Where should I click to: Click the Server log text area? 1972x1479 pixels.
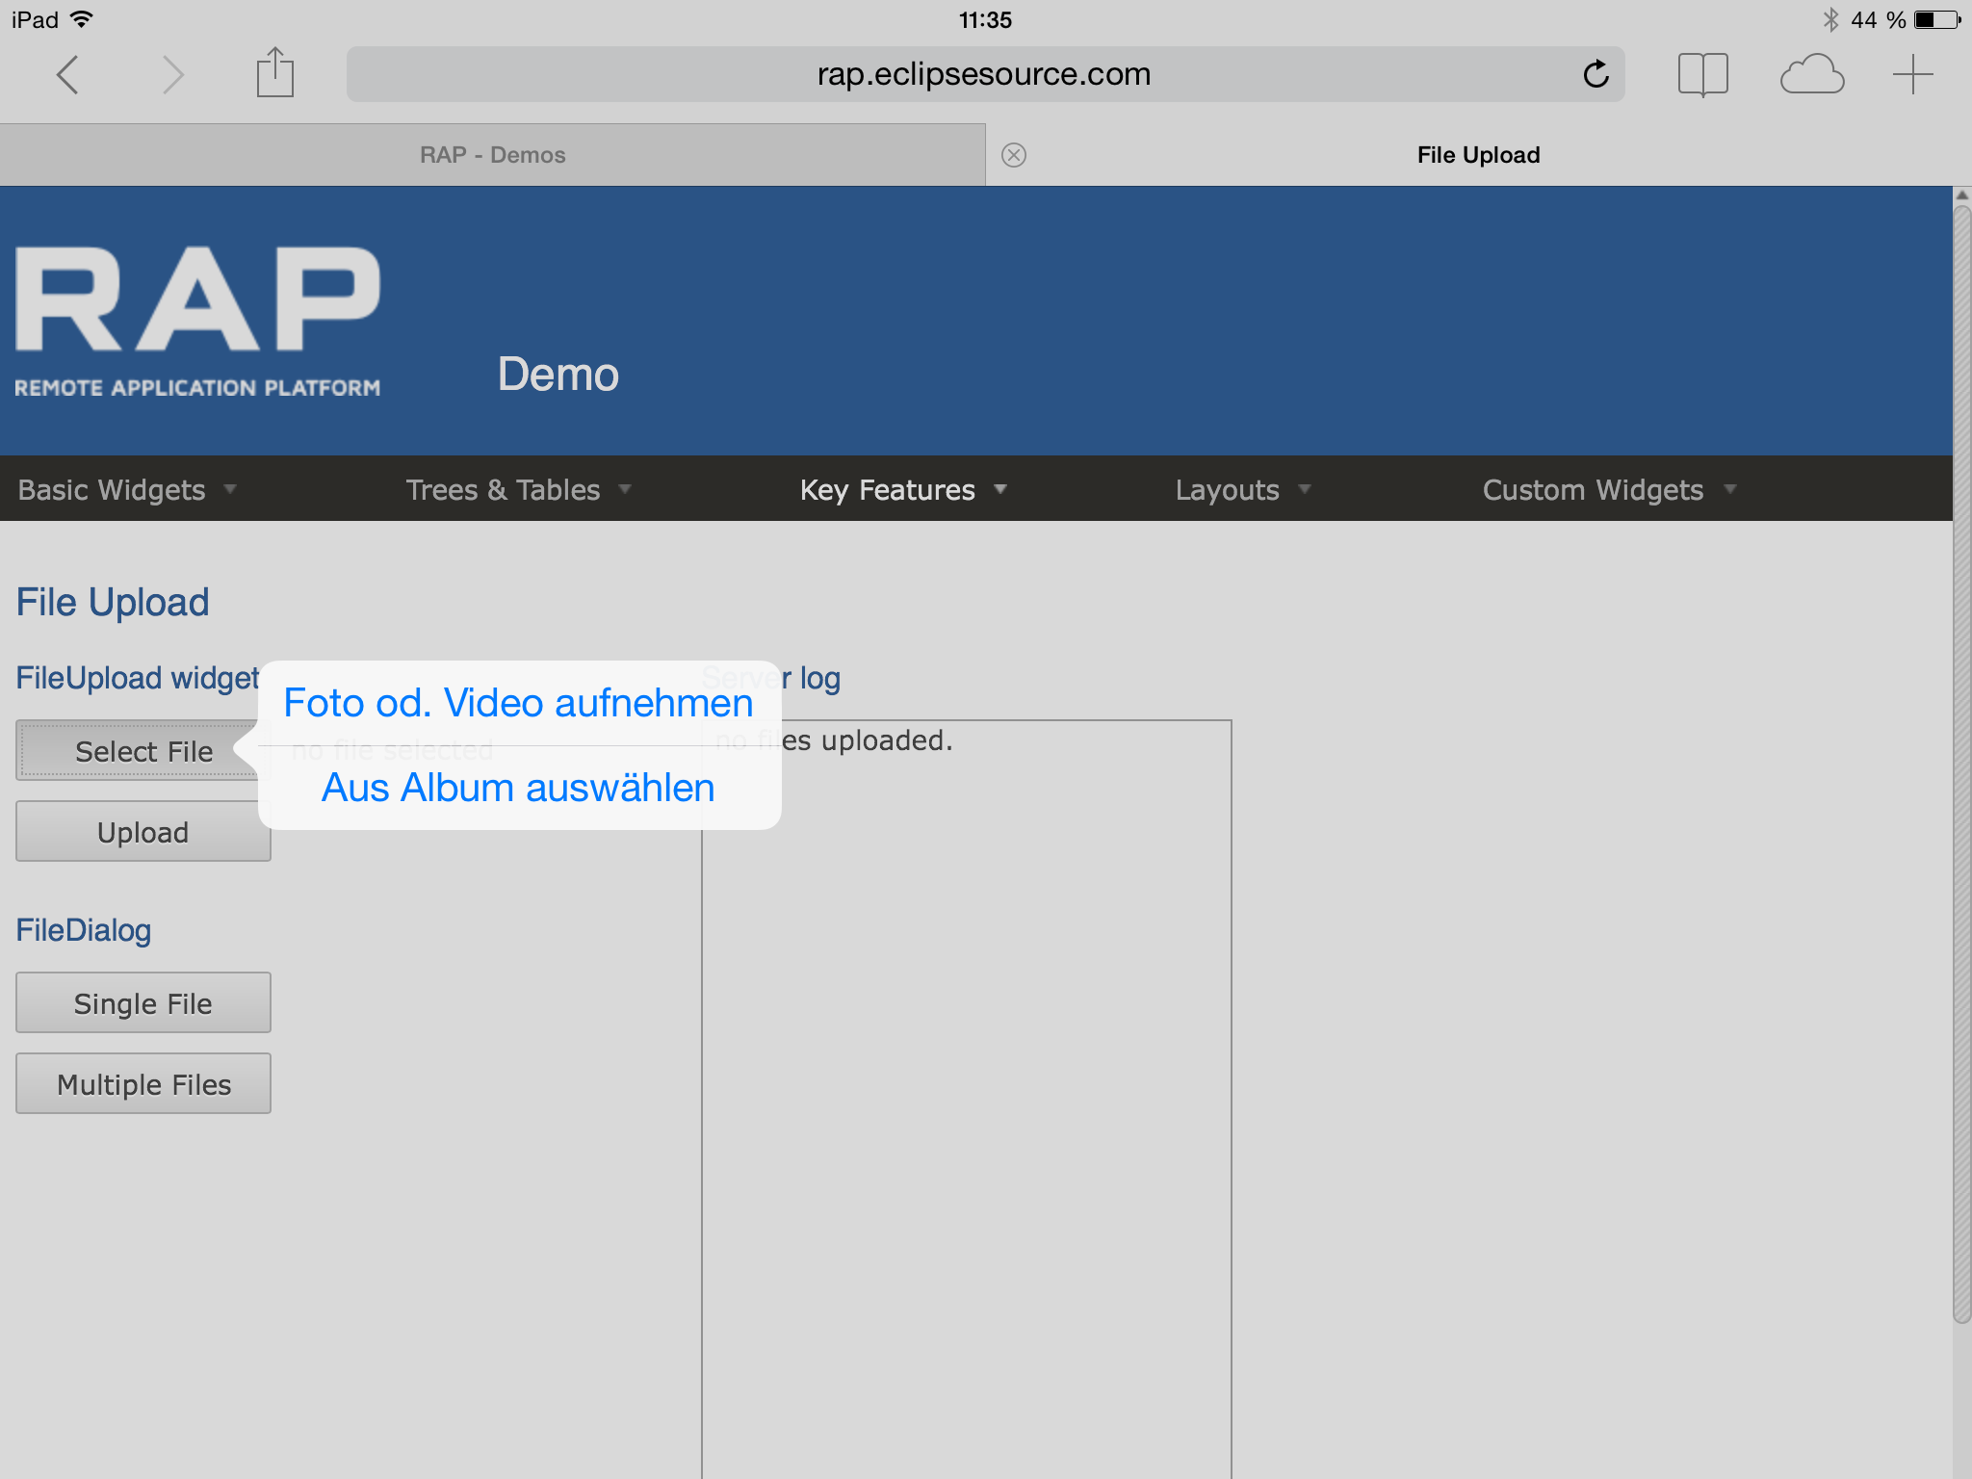(x=967, y=1099)
